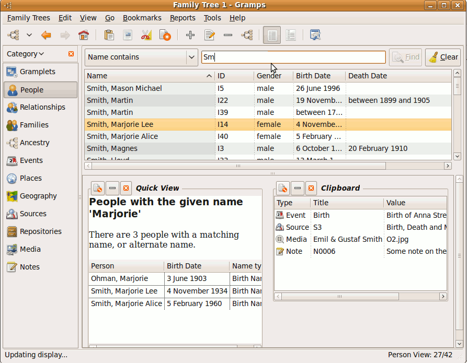Sort by the Death Date column header
This screenshot has width=467, height=363.
[398, 76]
